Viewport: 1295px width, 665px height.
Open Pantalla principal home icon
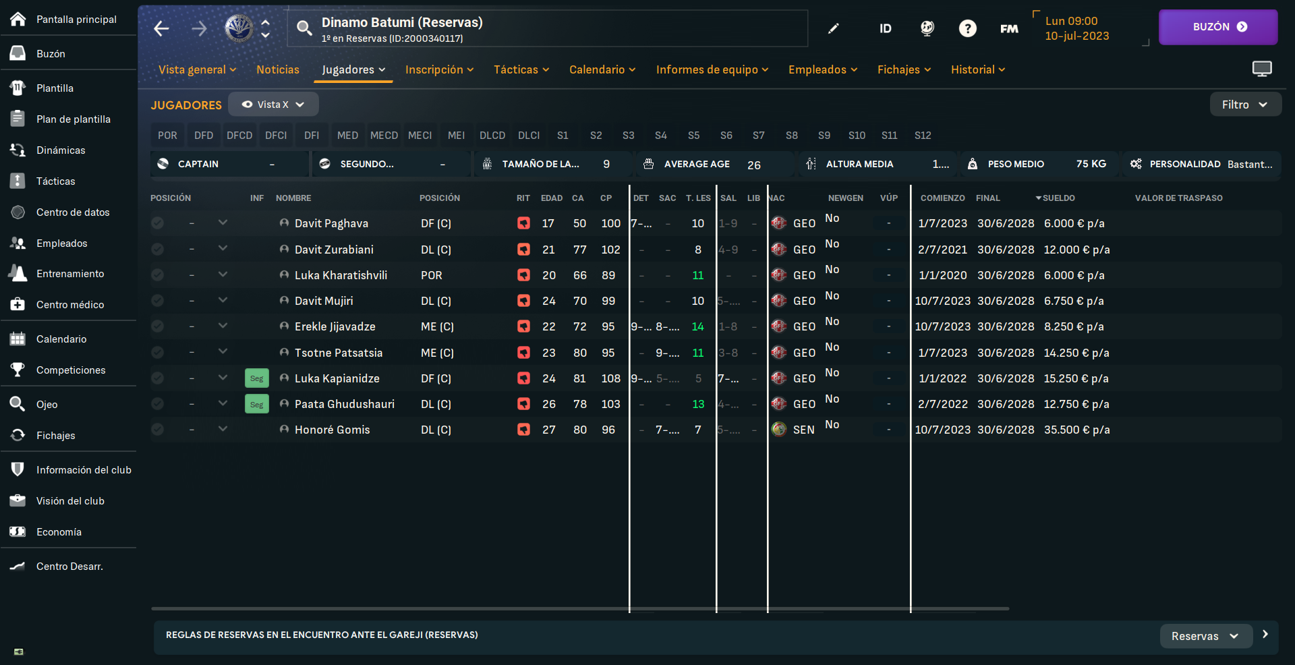pos(18,19)
